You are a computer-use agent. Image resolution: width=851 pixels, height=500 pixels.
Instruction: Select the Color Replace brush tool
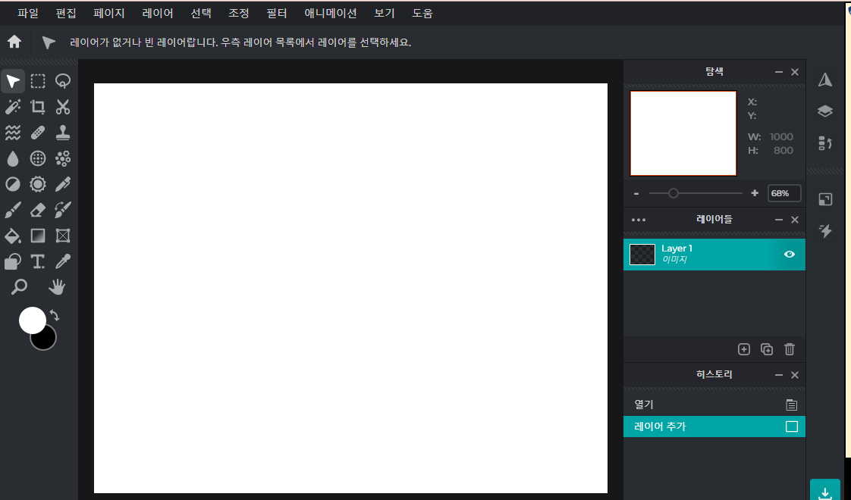click(63, 210)
